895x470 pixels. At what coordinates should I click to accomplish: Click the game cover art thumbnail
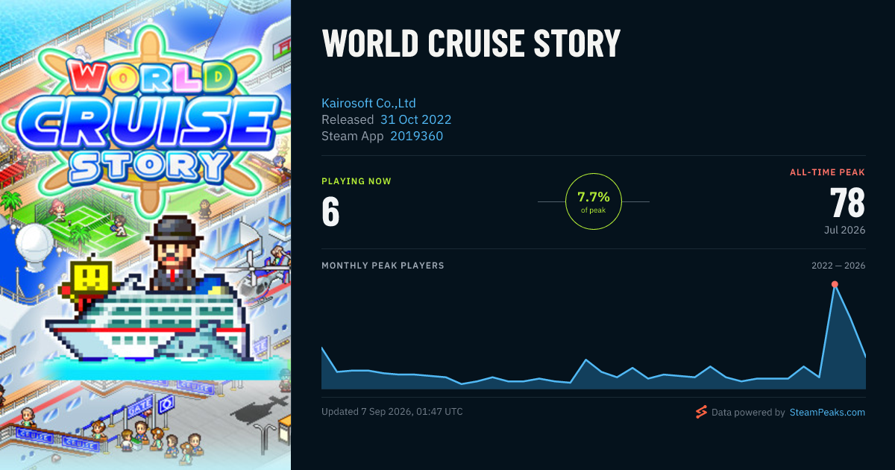[145, 235]
